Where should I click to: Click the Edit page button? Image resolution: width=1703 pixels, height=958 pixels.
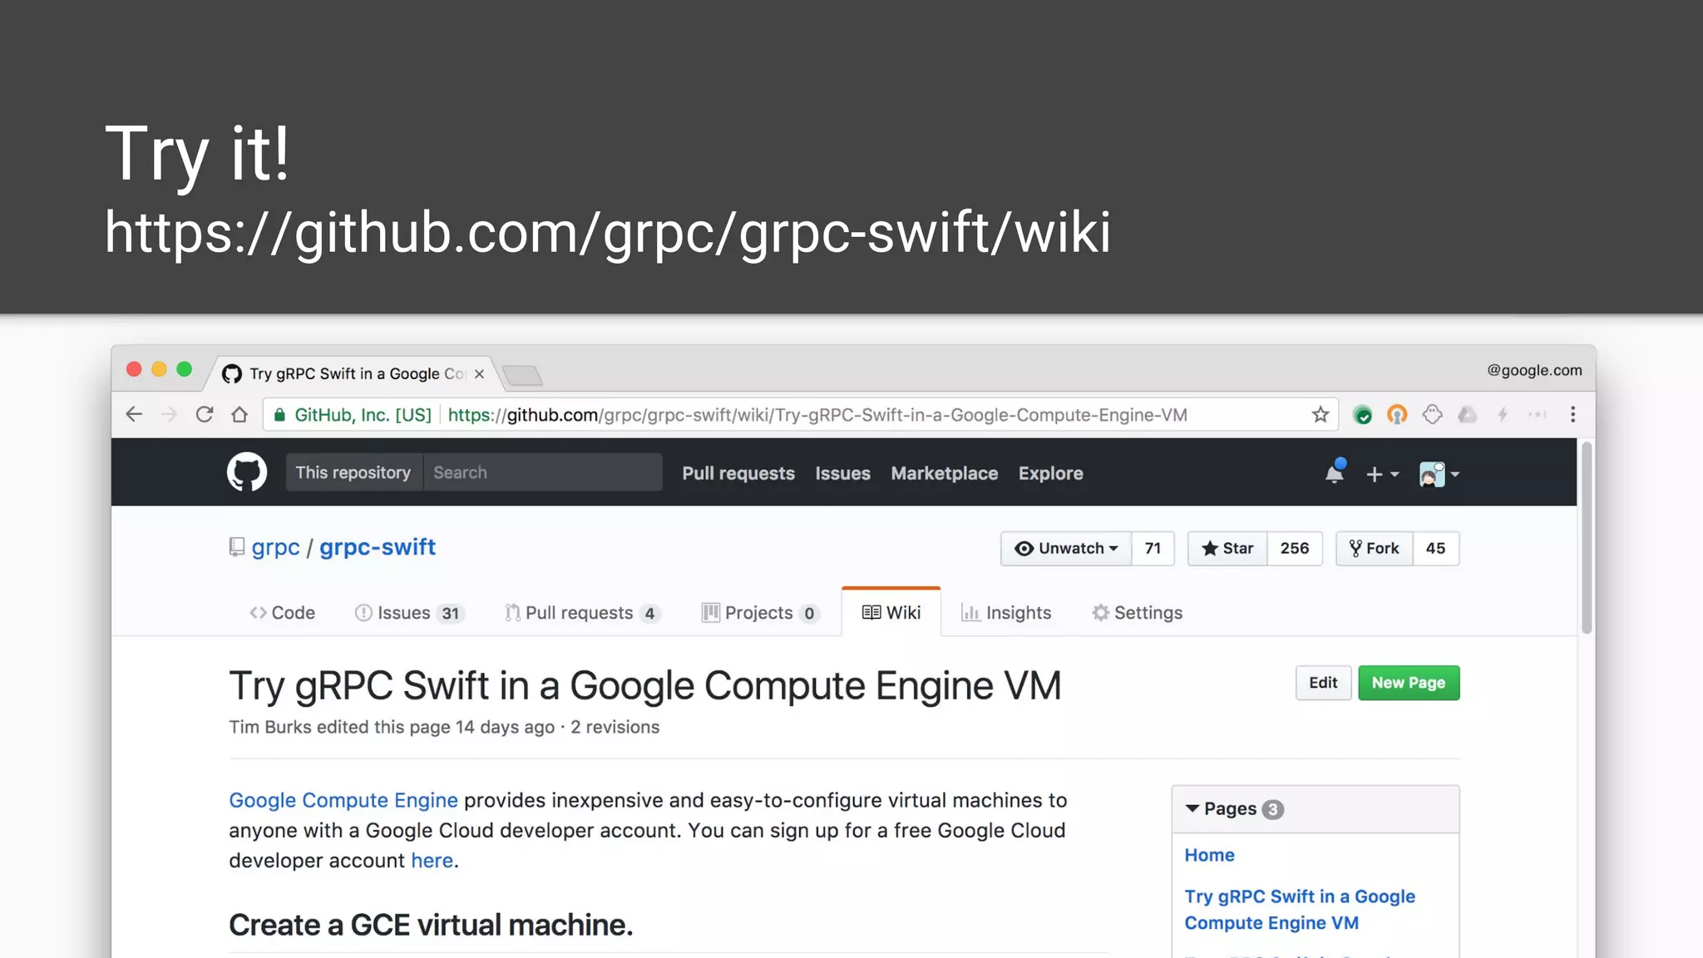[1323, 683]
